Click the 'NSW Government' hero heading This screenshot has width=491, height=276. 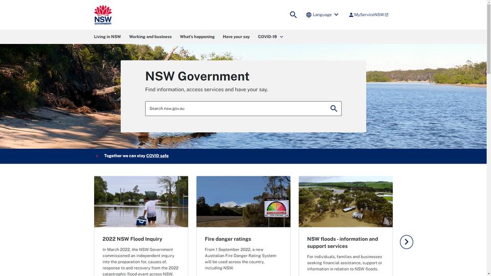pyautogui.click(x=197, y=76)
